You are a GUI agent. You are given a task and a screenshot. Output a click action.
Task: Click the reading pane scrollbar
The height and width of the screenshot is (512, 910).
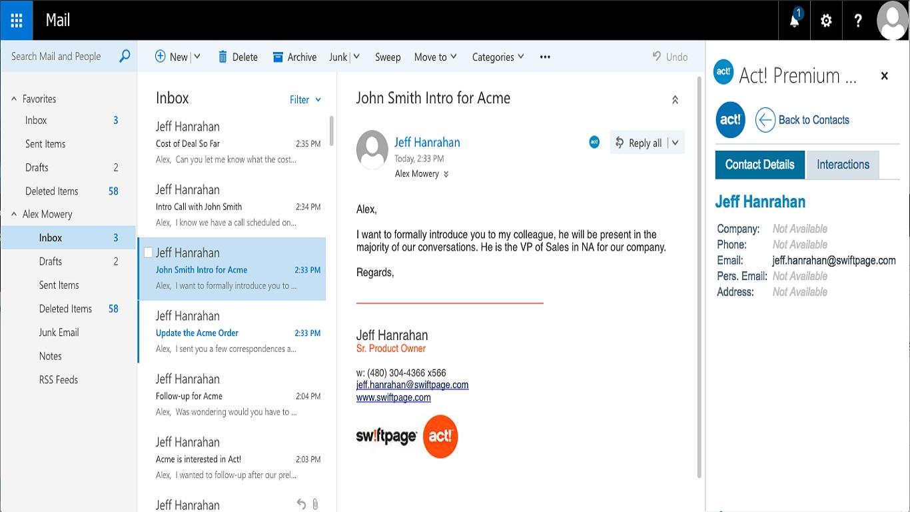699,277
